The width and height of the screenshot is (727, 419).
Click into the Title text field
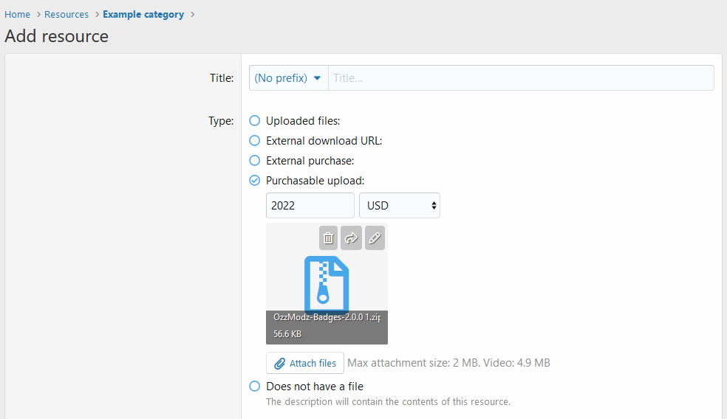click(x=521, y=78)
